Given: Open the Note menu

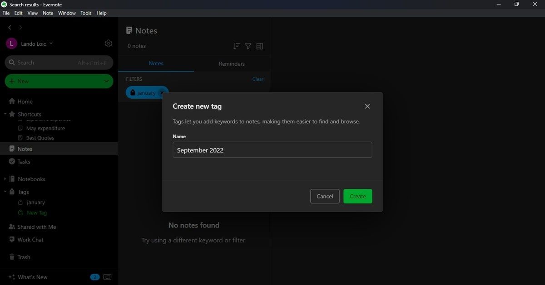Looking at the screenshot, I should [x=48, y=13].
